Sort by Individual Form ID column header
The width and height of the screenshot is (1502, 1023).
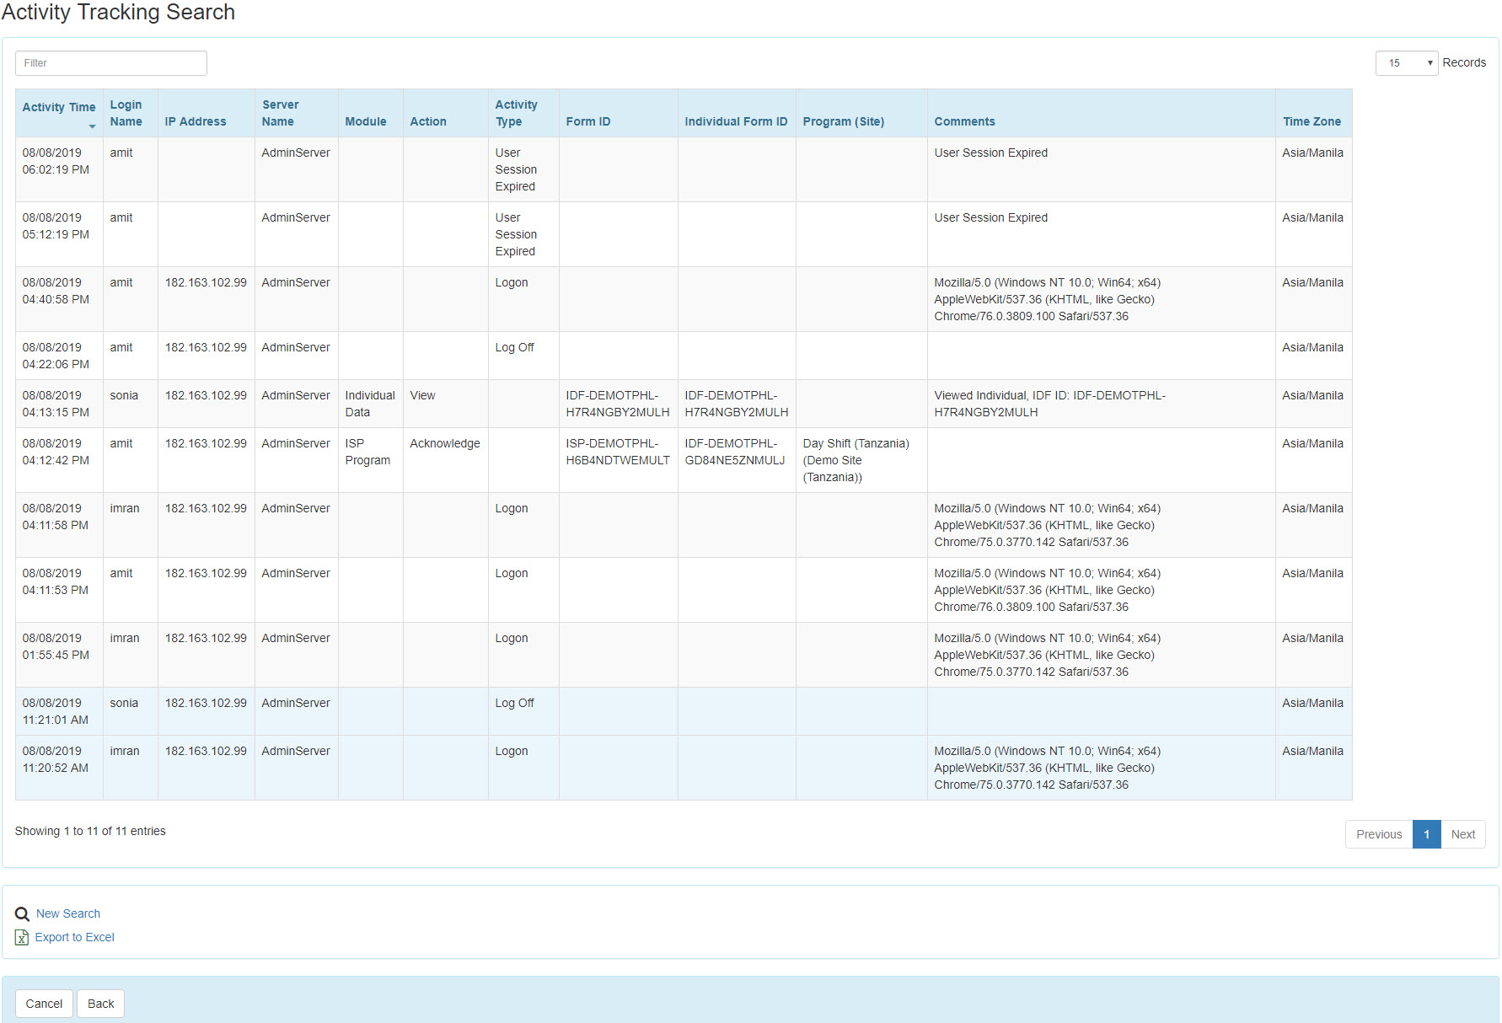(x=737, y=113)
